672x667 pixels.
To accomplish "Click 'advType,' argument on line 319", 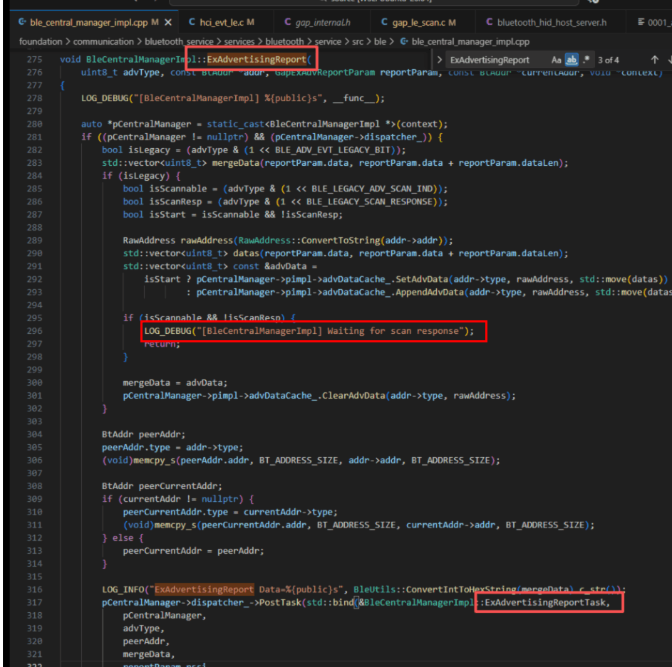I will click(x=143, y=629).
